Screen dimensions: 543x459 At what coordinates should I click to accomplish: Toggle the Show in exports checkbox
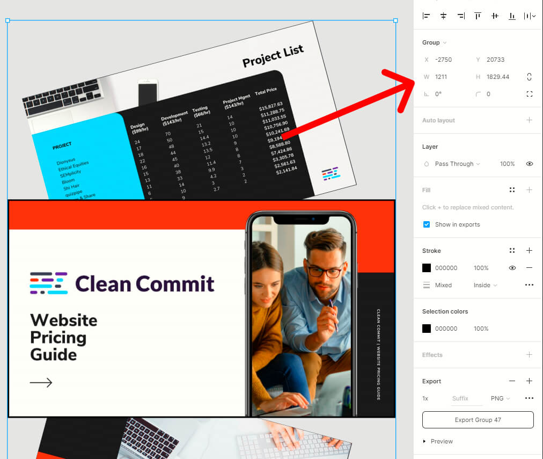pos(427,224)
